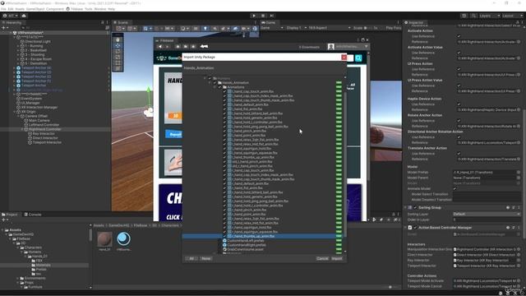The width and height of the screenshot is (526, 296).
Task: Select the Move tool in Scene overlay
Action: tap(118, 45)
